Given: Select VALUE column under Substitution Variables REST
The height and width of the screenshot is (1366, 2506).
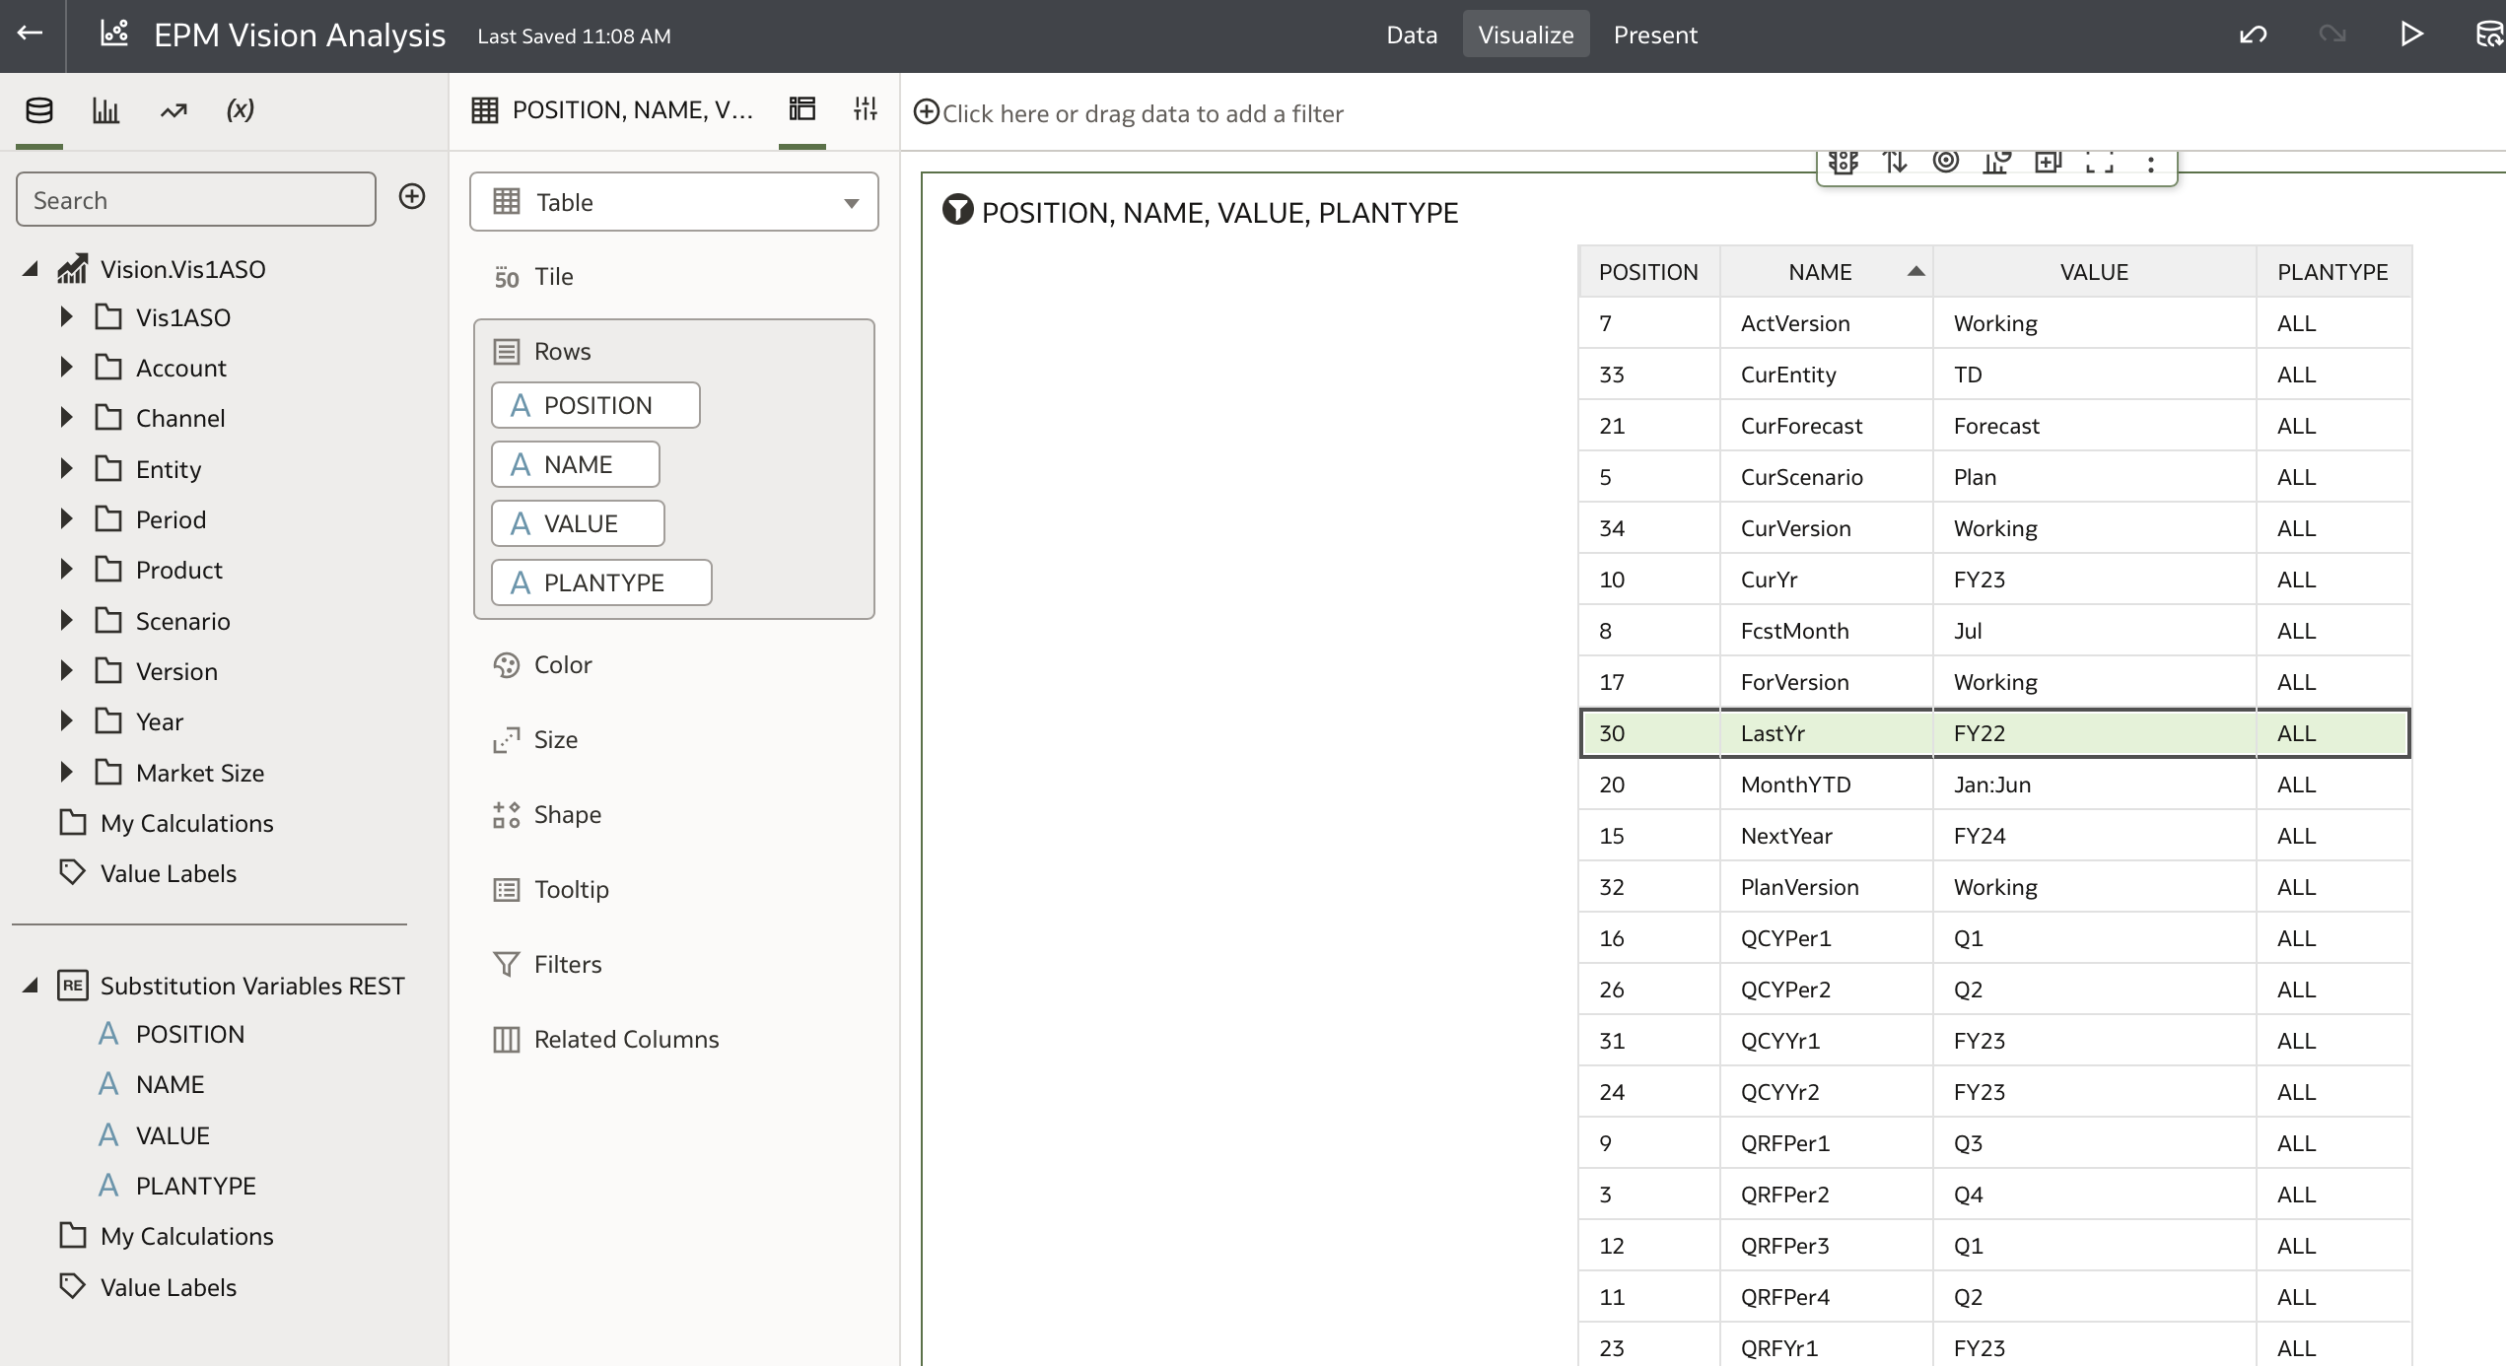Looking at the screenshot, I should (173, 1135).
